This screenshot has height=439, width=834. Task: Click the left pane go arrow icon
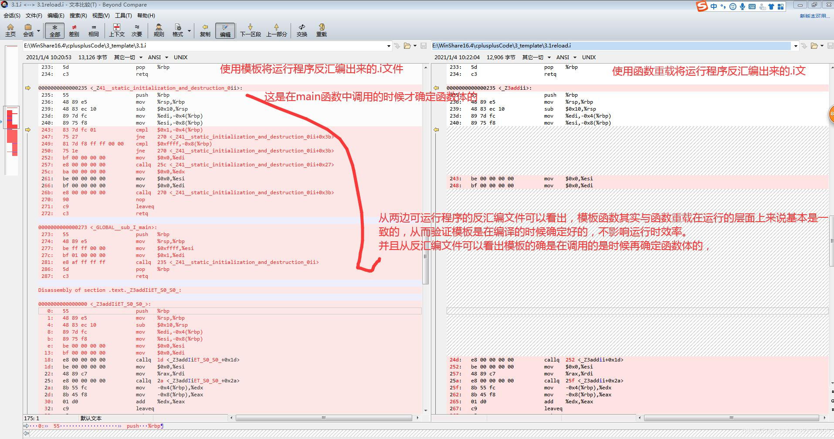pos(397,46)
